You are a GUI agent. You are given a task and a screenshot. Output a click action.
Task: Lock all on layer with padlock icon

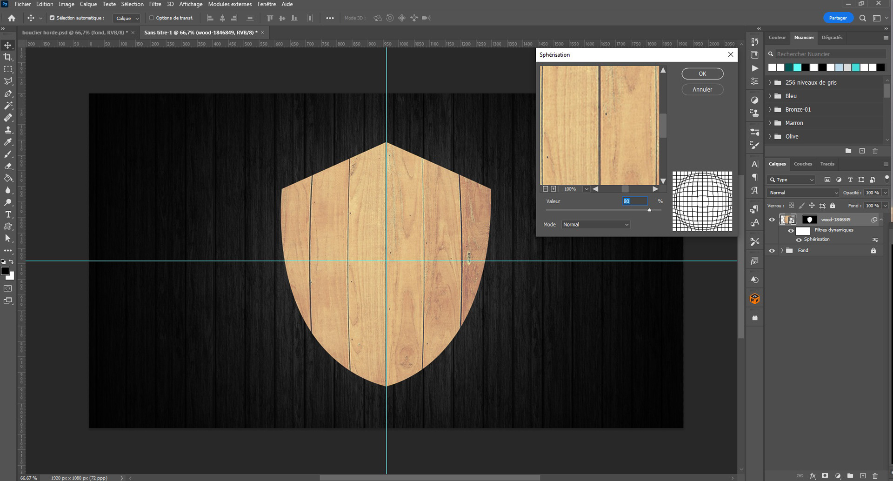click(x=833, y=206)
